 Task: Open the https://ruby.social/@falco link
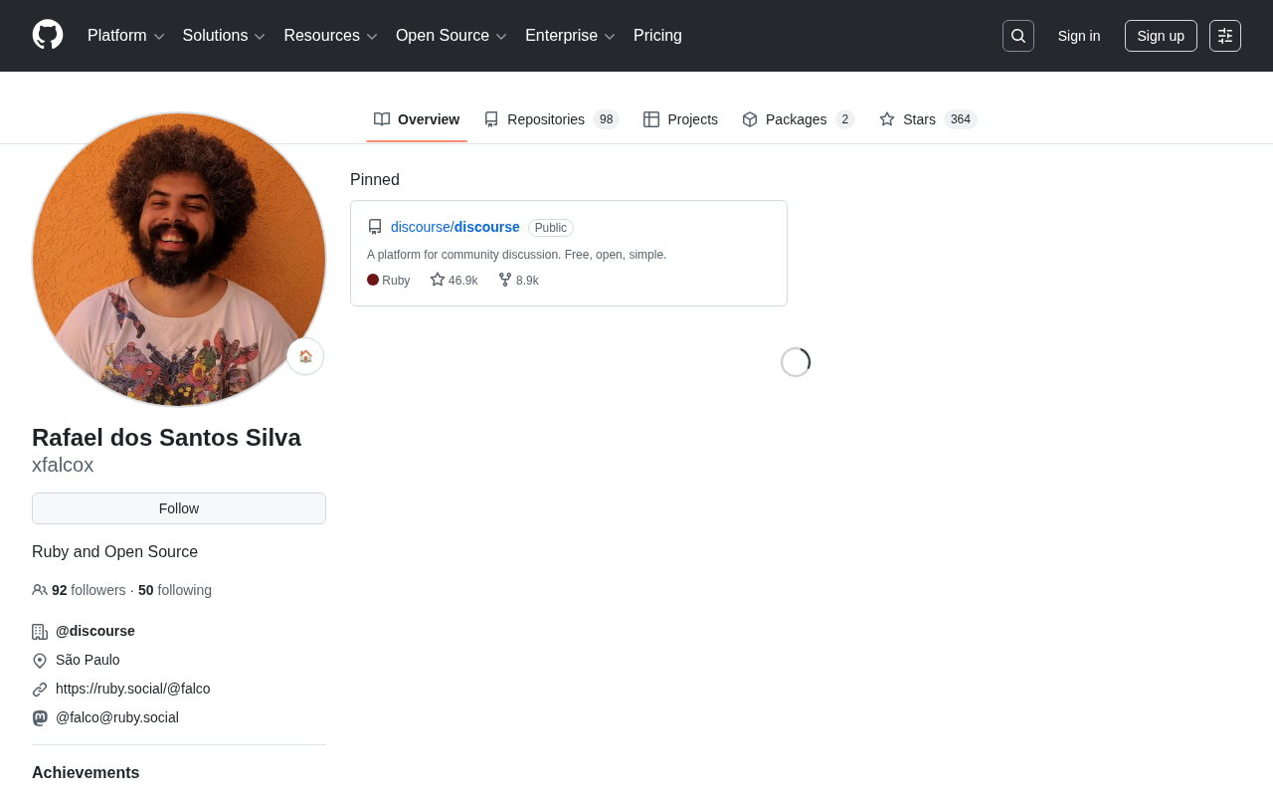(133, 689)
